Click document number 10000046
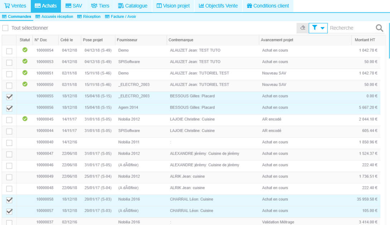This screenshot has width=390, height=225. coord(45,165)
